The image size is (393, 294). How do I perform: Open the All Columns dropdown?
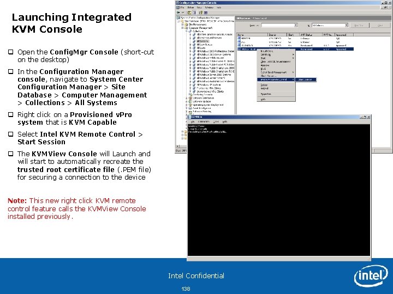pyautogui.click(x=347, y=25)
